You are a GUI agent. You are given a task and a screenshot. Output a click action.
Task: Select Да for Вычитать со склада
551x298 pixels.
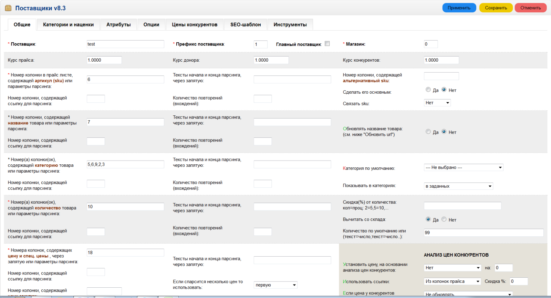pos(428,219)
